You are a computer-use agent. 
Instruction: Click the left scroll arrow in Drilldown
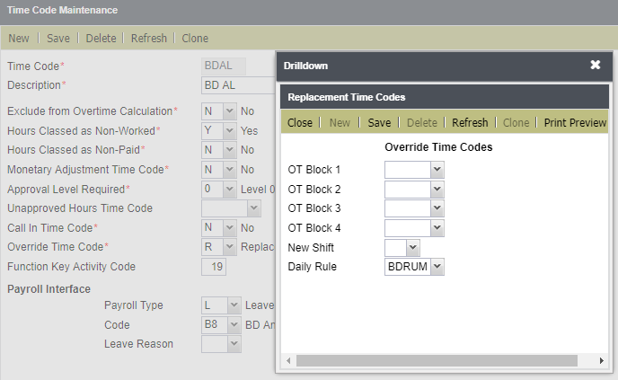tap(288, 360)
